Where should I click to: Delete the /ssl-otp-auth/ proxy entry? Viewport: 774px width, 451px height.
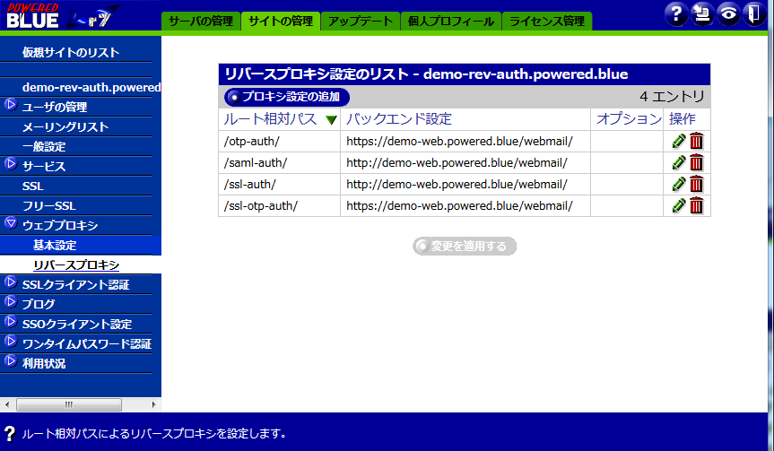(x=696, y=205)
